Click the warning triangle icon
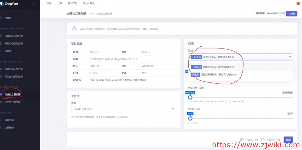This screenshot has height=150, width=302. coord(74,29)
